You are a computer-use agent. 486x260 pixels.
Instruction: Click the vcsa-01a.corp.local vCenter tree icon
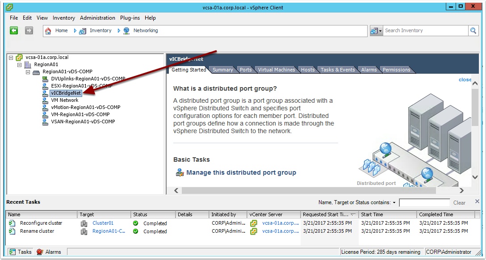tap(19, 57)
